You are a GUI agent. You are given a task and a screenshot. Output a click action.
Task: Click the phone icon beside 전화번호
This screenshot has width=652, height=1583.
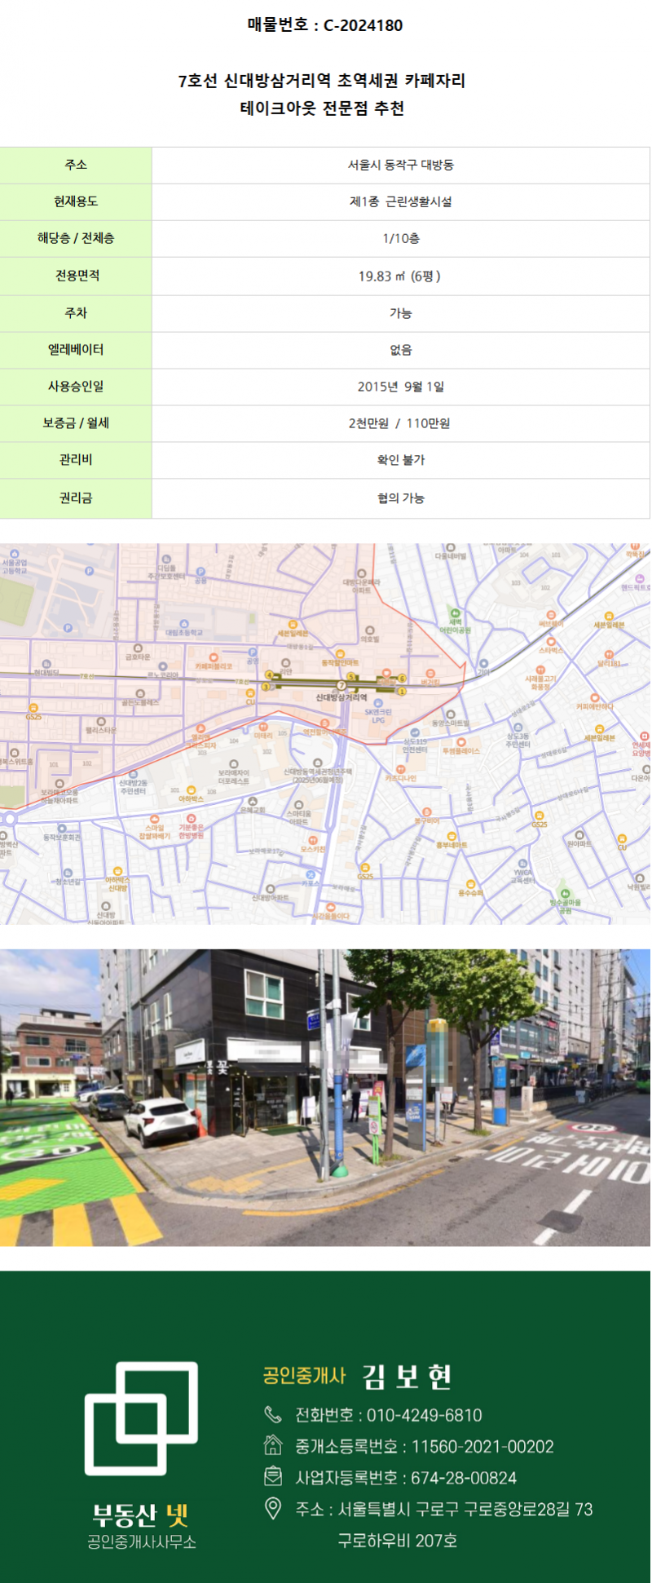pyautogui.click(x=272, y=1414)
